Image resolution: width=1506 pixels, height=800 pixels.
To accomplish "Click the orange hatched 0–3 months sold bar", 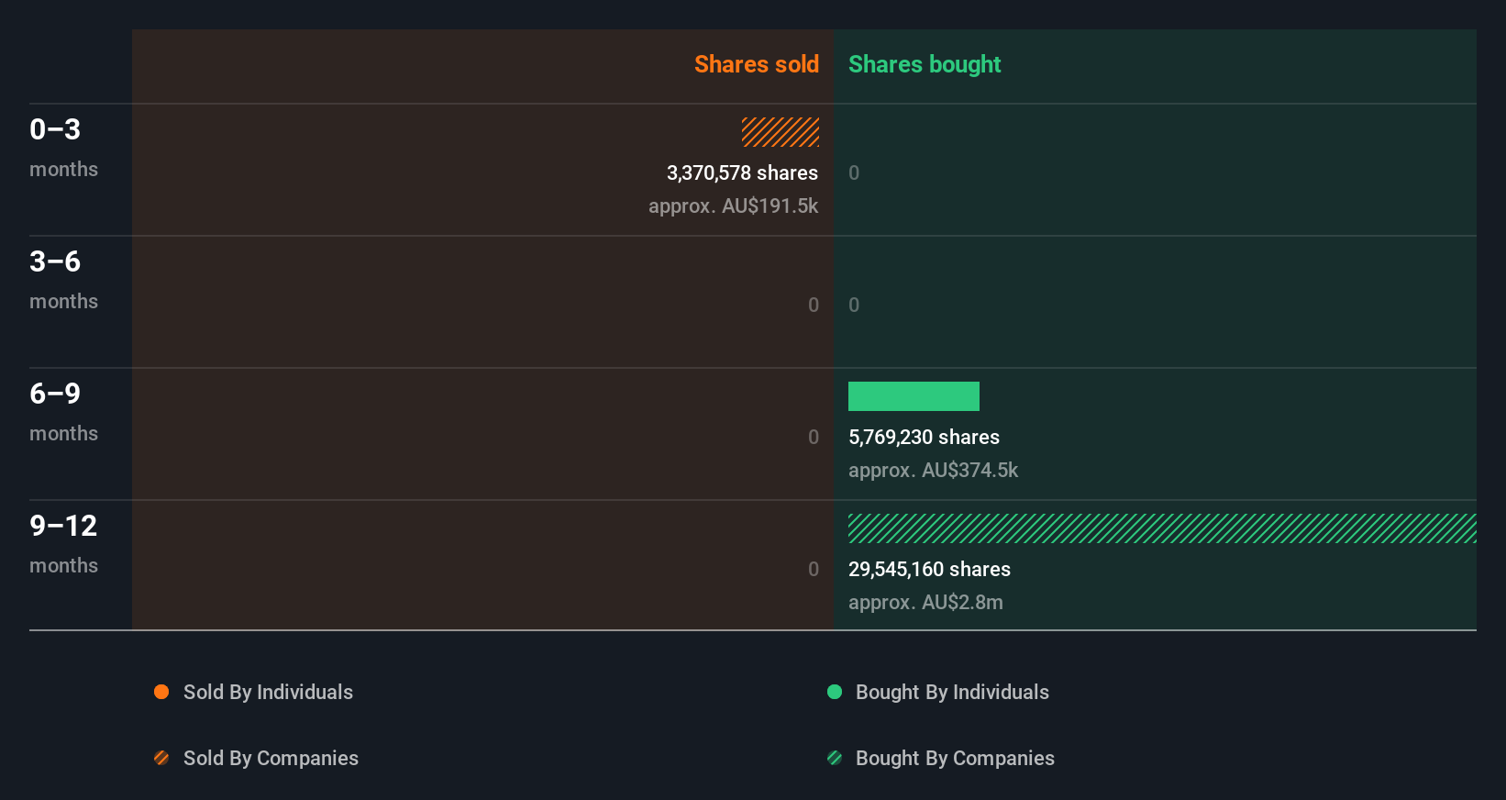I will tap(781, 132).
